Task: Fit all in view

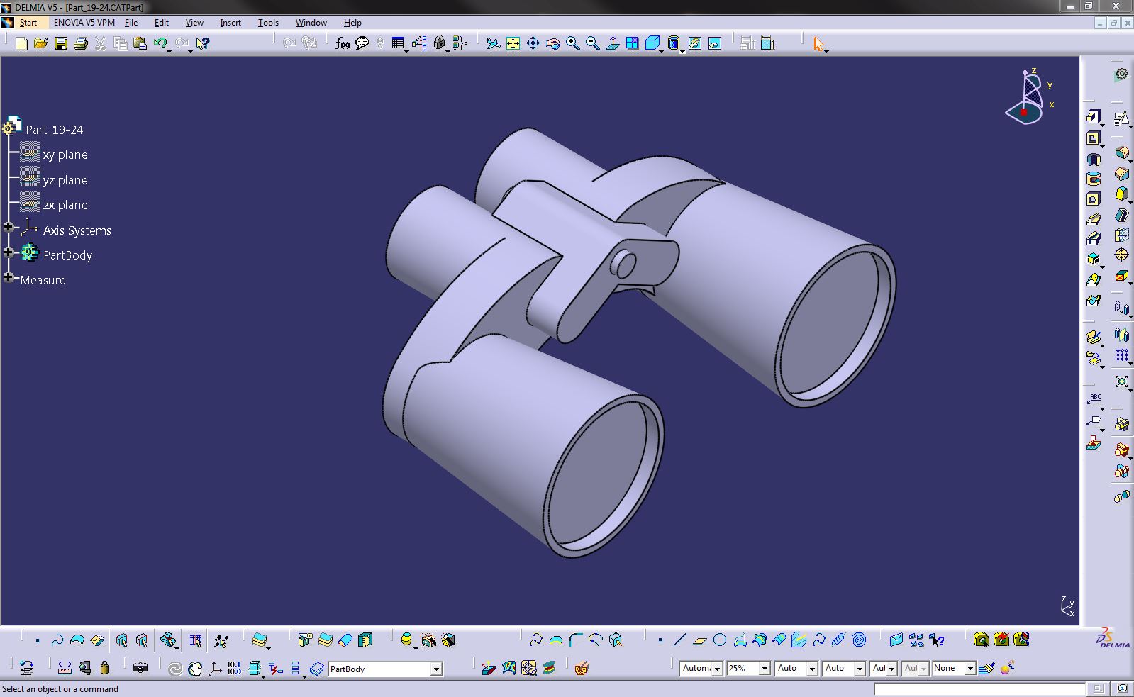Action: click(x=513, y=44)
